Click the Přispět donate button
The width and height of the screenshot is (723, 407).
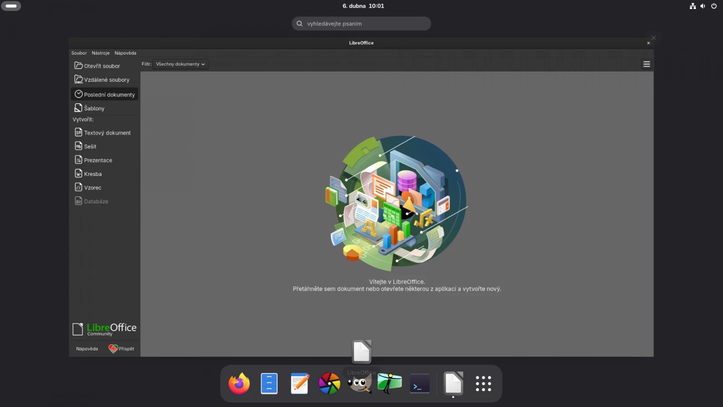[122, 349]
